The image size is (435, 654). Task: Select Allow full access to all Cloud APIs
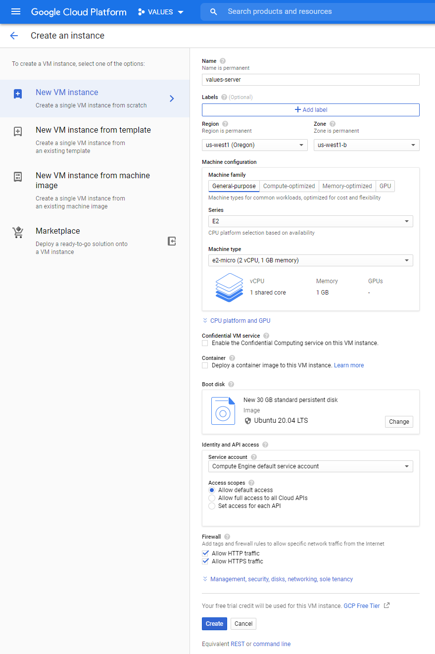[x=212, y=498]
